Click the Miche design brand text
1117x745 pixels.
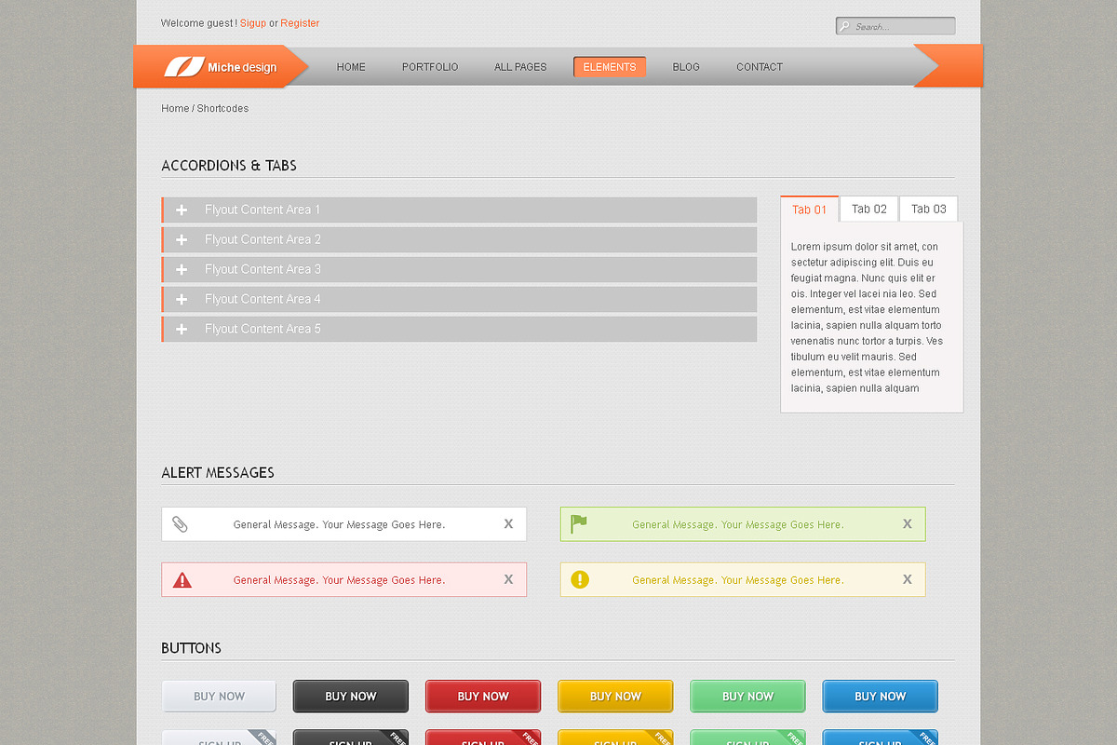[242, 67]
